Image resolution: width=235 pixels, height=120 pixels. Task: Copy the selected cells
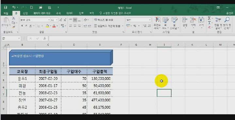tap(13, 23)
